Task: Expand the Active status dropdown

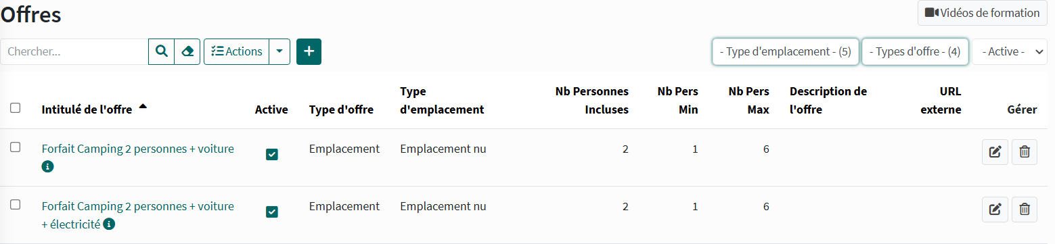Action: 1010,51
